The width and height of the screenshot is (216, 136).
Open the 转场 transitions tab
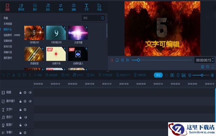point(61,7)
